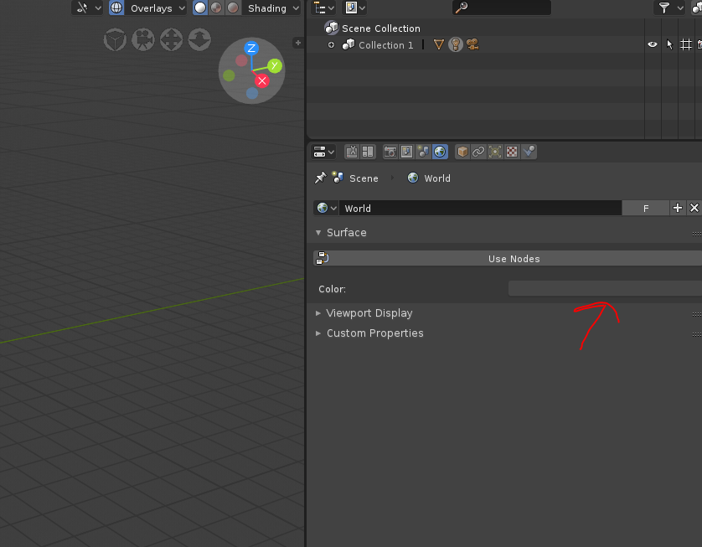Open the outliner editor type dropdown
This screenshot has height=547, width=702.
click(x=324, y=8)
